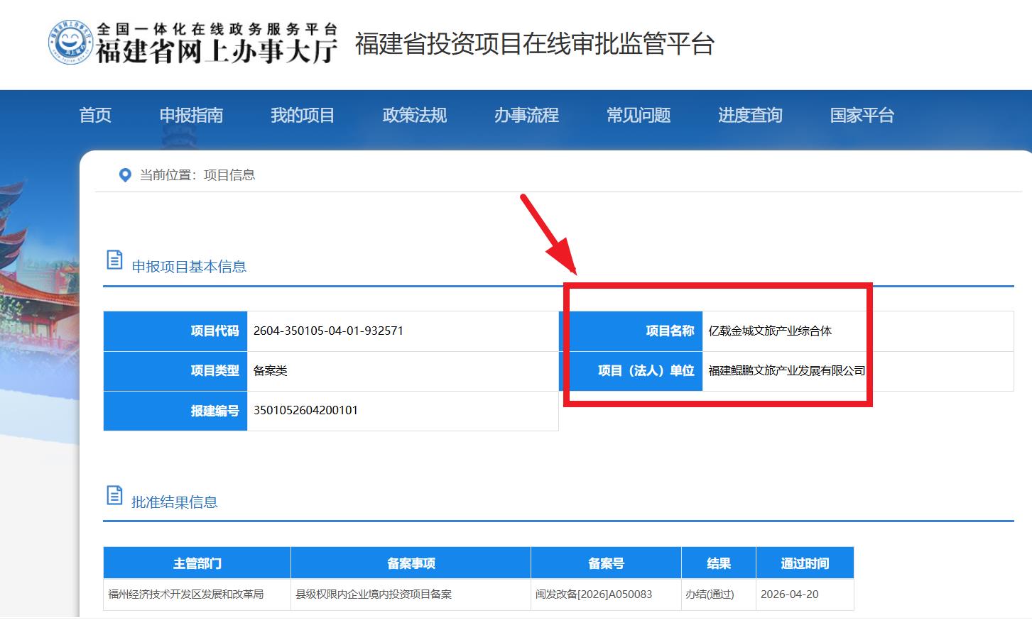
Task: Click project name 亿载金城文旅产业综合体
Action: tap(770, 331)
